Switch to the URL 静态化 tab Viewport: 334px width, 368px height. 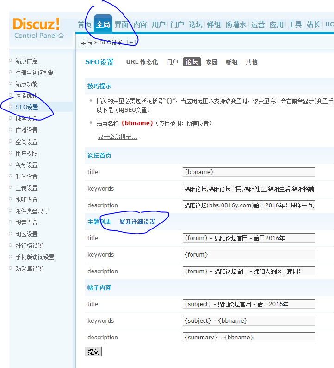[142, 62]
